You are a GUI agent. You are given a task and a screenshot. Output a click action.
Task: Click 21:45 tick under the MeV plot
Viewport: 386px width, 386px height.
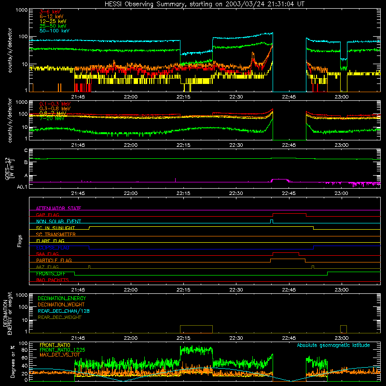78,145
